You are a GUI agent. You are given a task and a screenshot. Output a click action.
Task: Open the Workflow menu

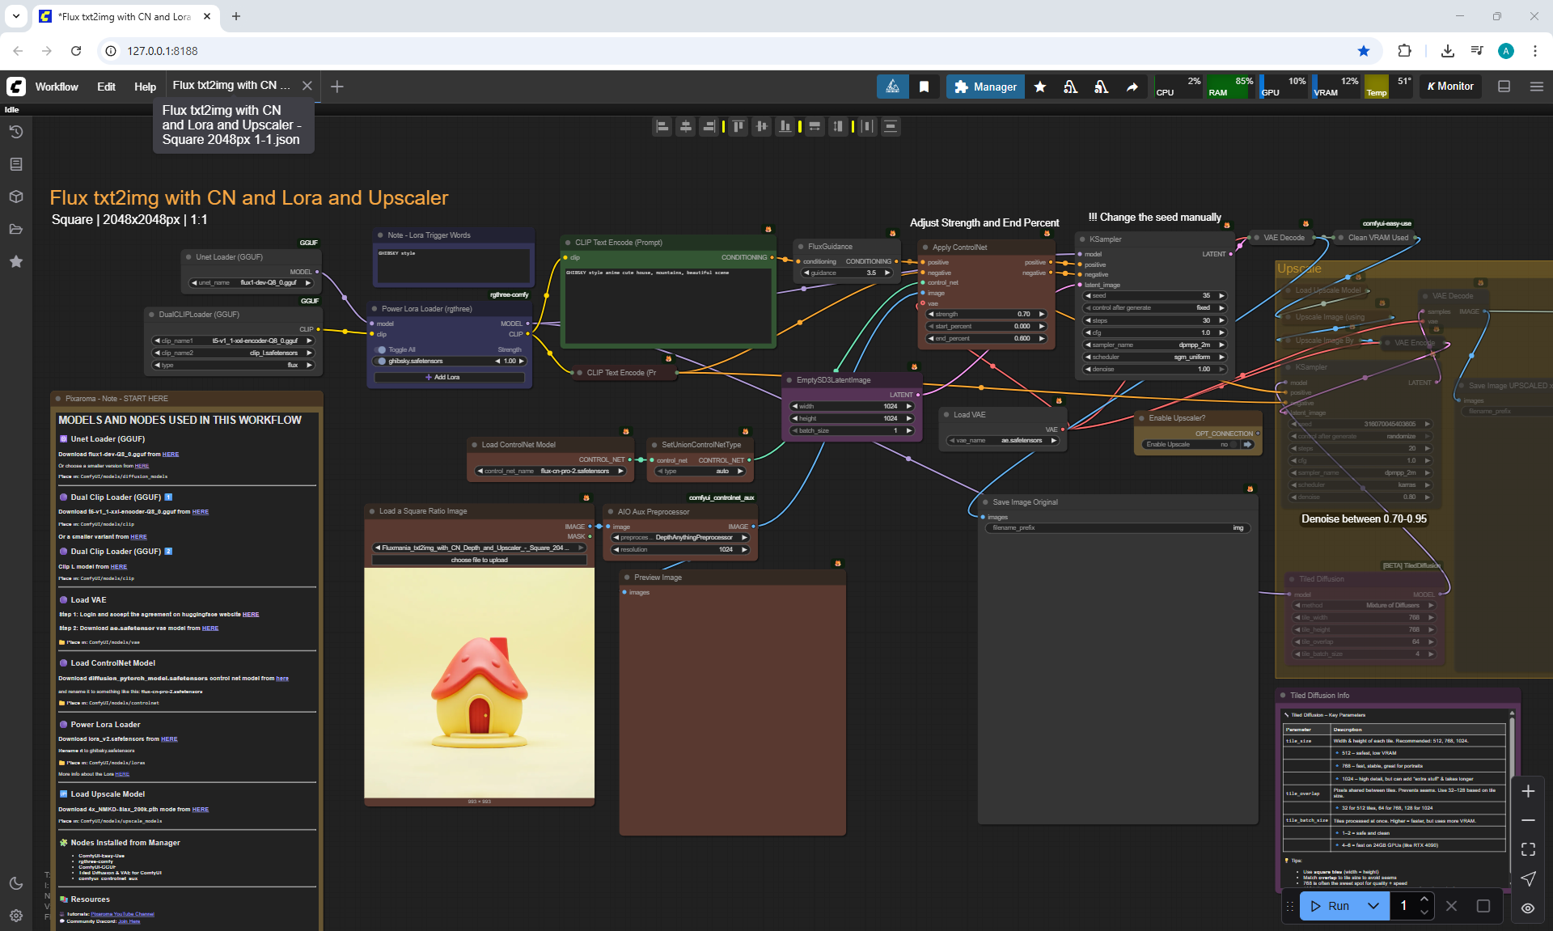[x=57, y=87]
